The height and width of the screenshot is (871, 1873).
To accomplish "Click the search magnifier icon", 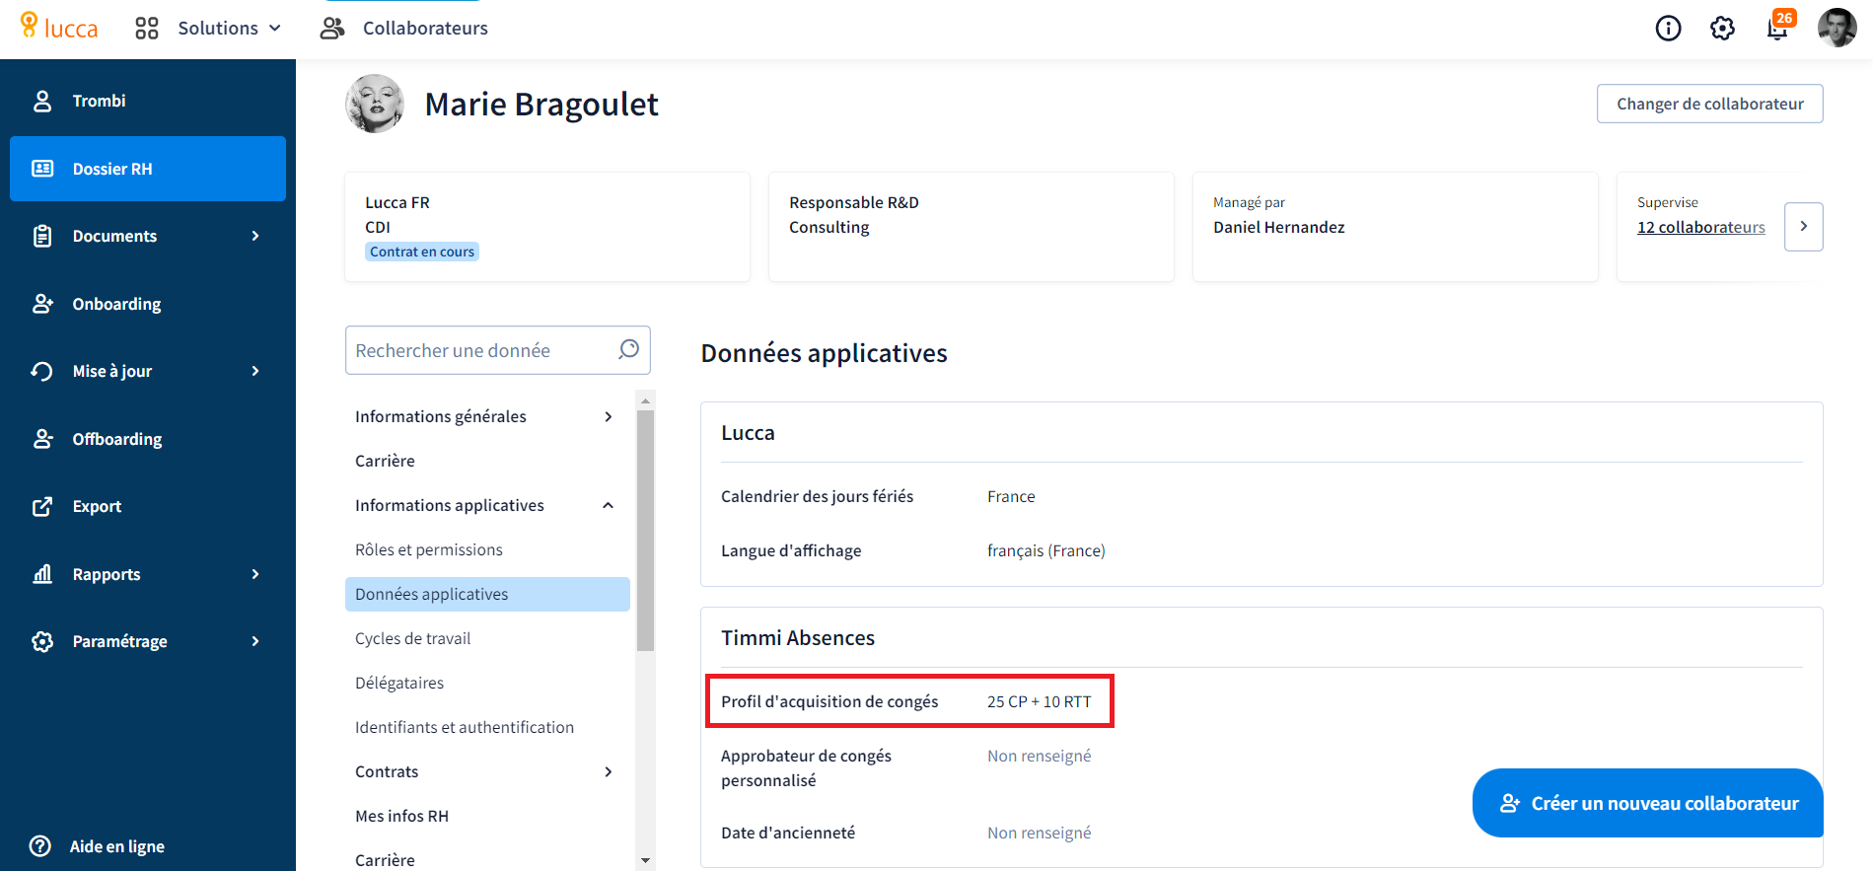I will [x=628, y=349].
